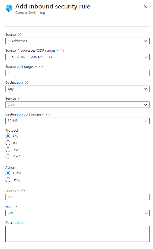The image size is (153, 249).
Task: Click the Priority field containing 160
Action: [x=78, y=197]
